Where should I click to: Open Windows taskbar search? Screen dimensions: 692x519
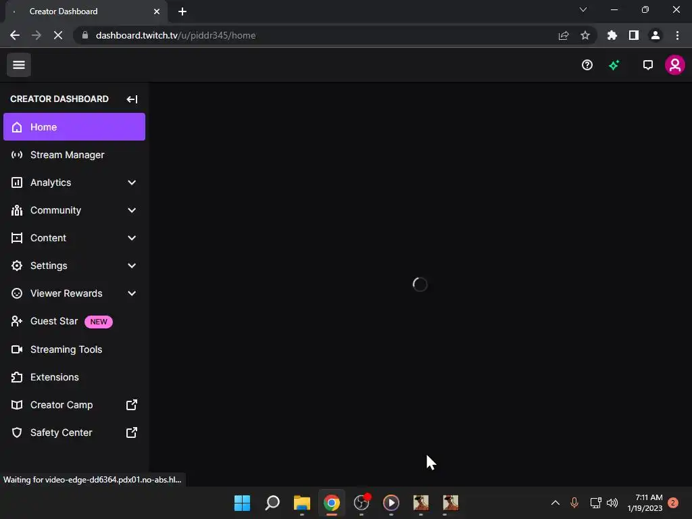click(x=272, y=503)
